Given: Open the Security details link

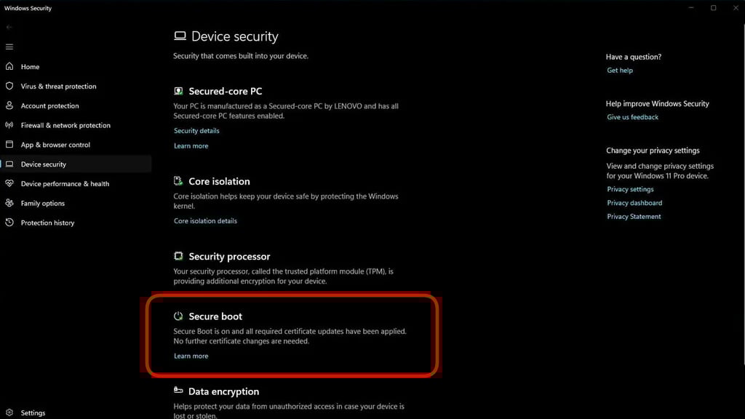Looking at the screenshot, I should [196, 131].
